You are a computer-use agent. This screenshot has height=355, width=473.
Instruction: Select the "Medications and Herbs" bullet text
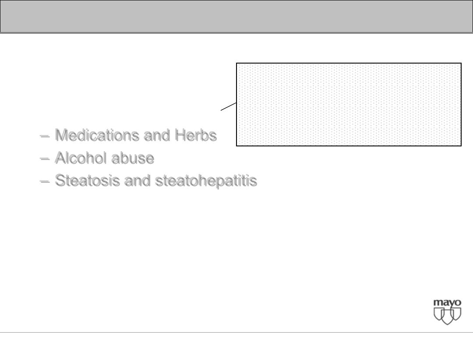coord(136,135)
